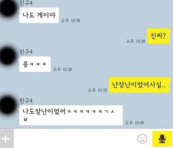Click timestamp beside the '응ㅋㅋㅋ' bubble
Image resolution: width=173 pixels, height=148 pixels.
pyautogui.click(x=62, y=69)
